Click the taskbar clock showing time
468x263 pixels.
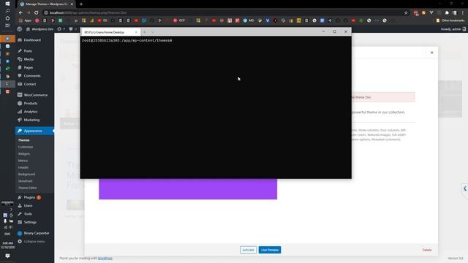[7, 245]
